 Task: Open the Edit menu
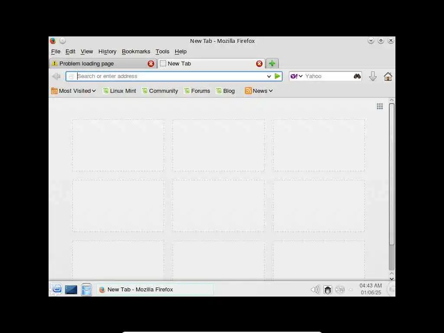70,52
